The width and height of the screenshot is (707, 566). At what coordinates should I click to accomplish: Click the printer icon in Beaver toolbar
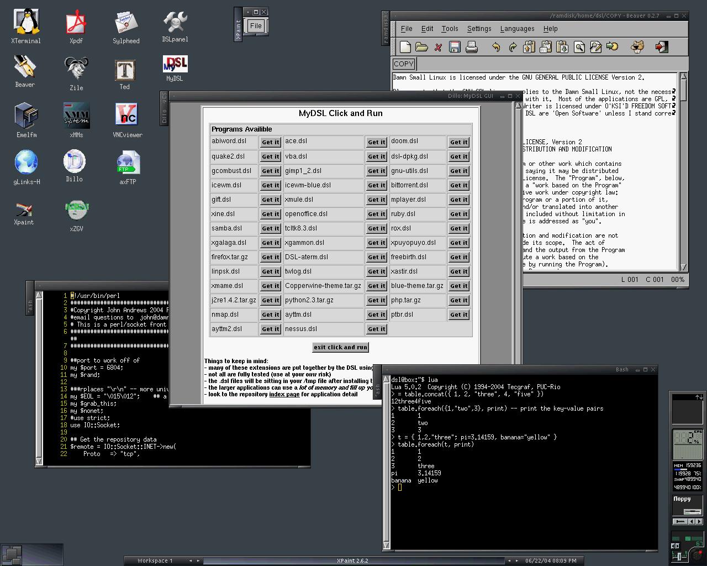pos(471,47)
